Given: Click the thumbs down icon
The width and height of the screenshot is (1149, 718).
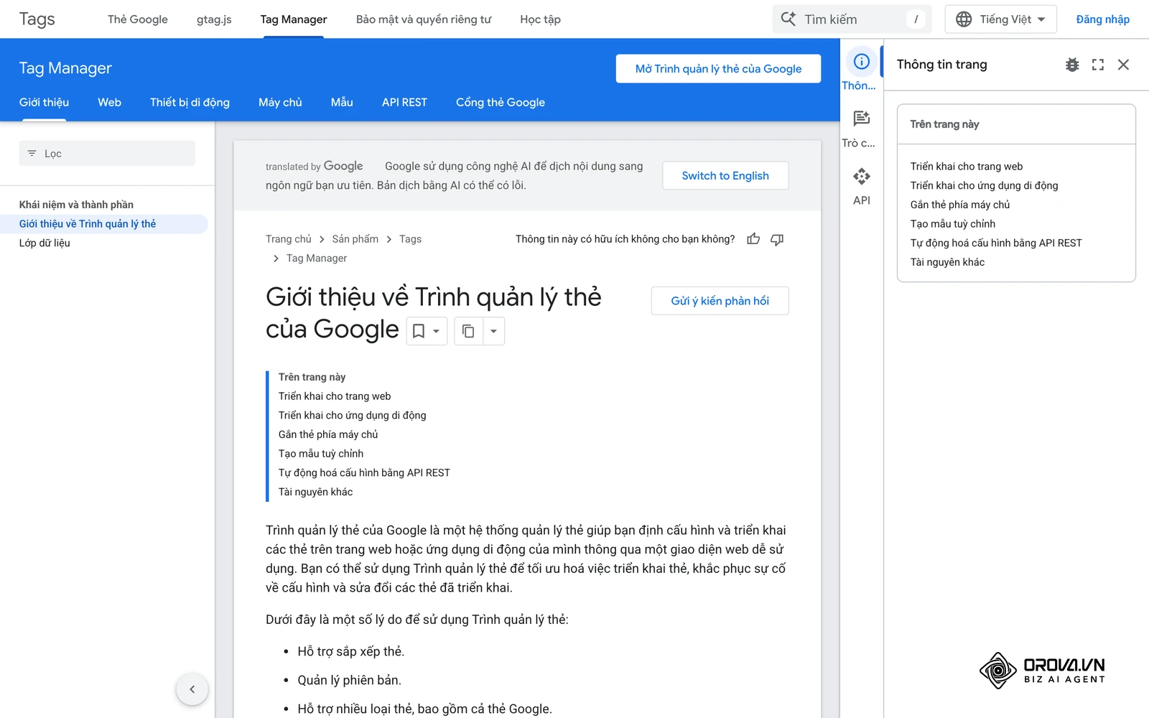Looking at the screenshot, I should coord(777,239).
